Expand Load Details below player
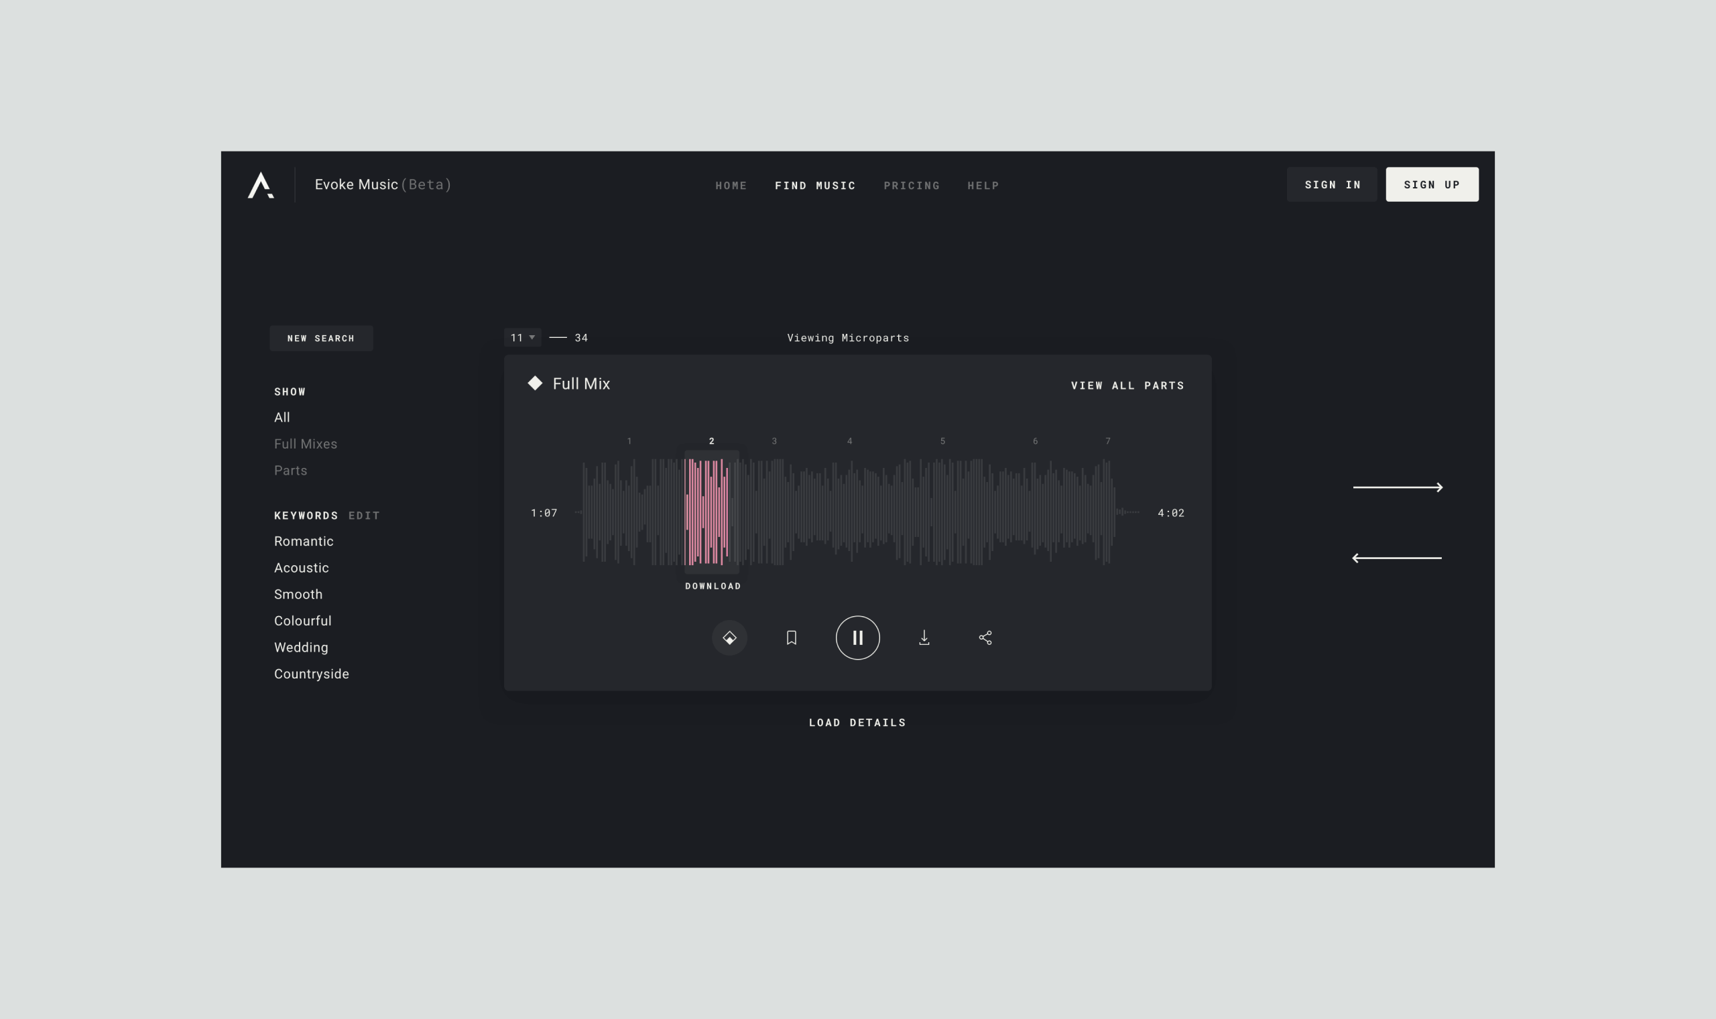Image resolution: width=1716 pixels, height=1019 pixels. pos(857,723)
